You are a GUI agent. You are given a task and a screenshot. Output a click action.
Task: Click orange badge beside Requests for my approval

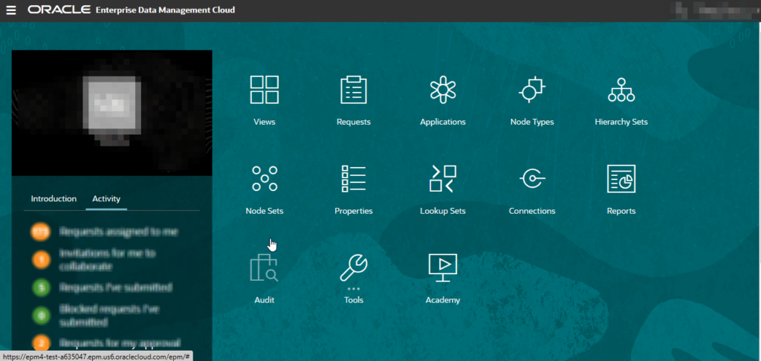[x=42, y=343]
